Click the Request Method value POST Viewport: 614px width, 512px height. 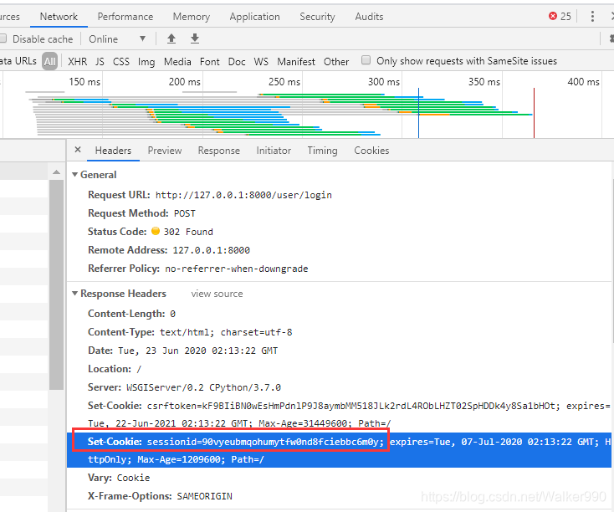(184, 213)
